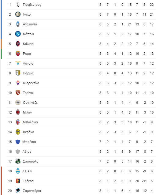Image resolution: width=156 pixels, height=195 pixels.
Task: Click the Μπρέσια blue shield placeholder icon
Action: click(18, 142)
